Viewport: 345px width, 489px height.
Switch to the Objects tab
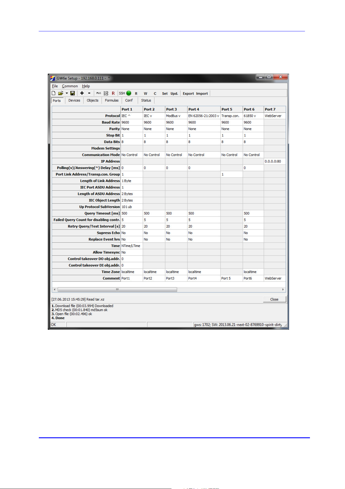click(93, 100)
